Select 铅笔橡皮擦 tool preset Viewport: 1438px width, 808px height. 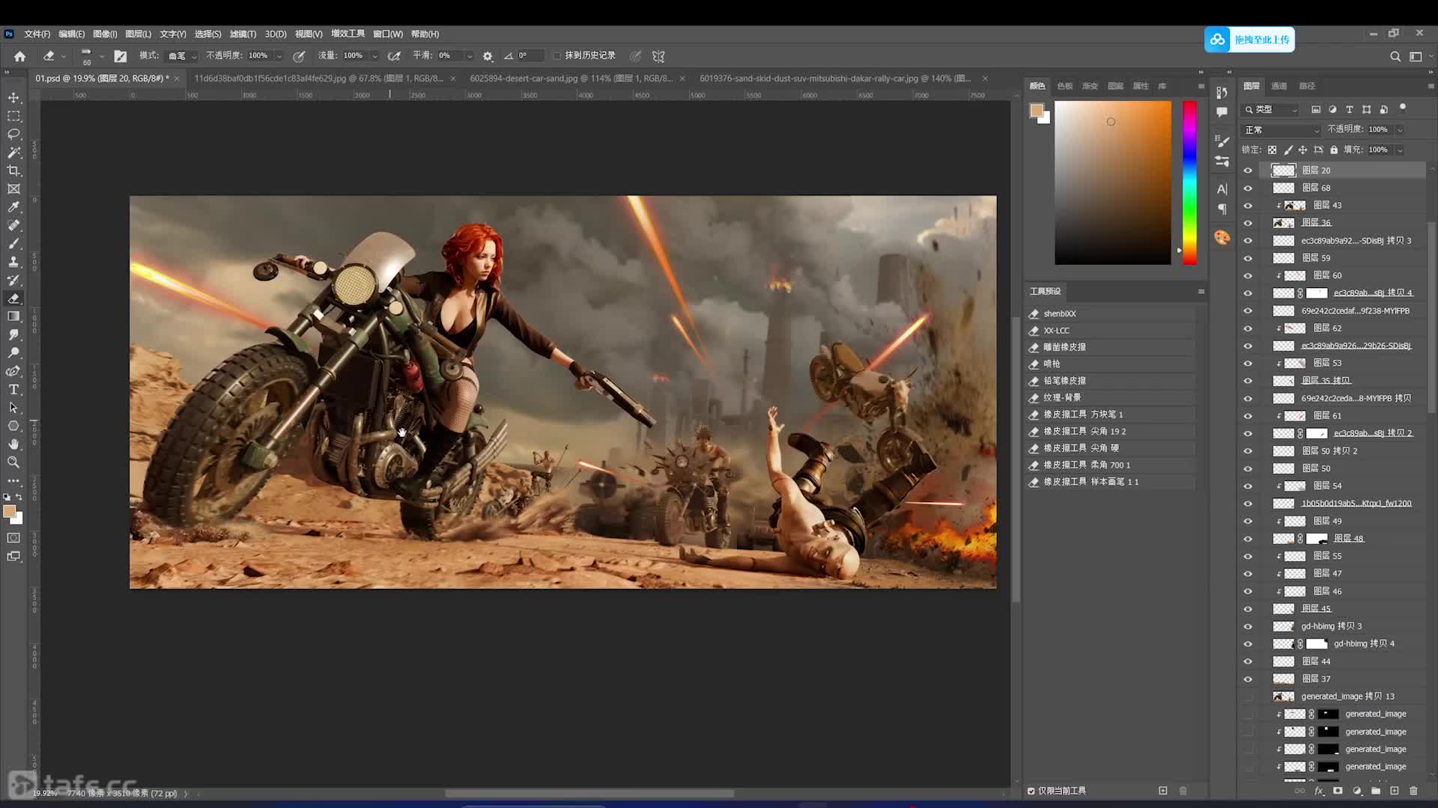pyautogui.click(x=1111, y=381)
